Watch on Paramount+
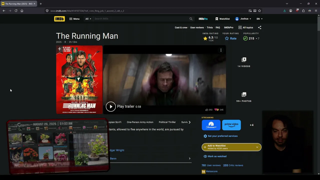The image size is (320, 180). (x=211, y=125)
